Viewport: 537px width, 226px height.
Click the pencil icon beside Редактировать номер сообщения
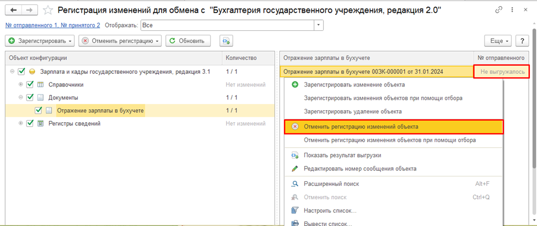(x=294, y=169)
